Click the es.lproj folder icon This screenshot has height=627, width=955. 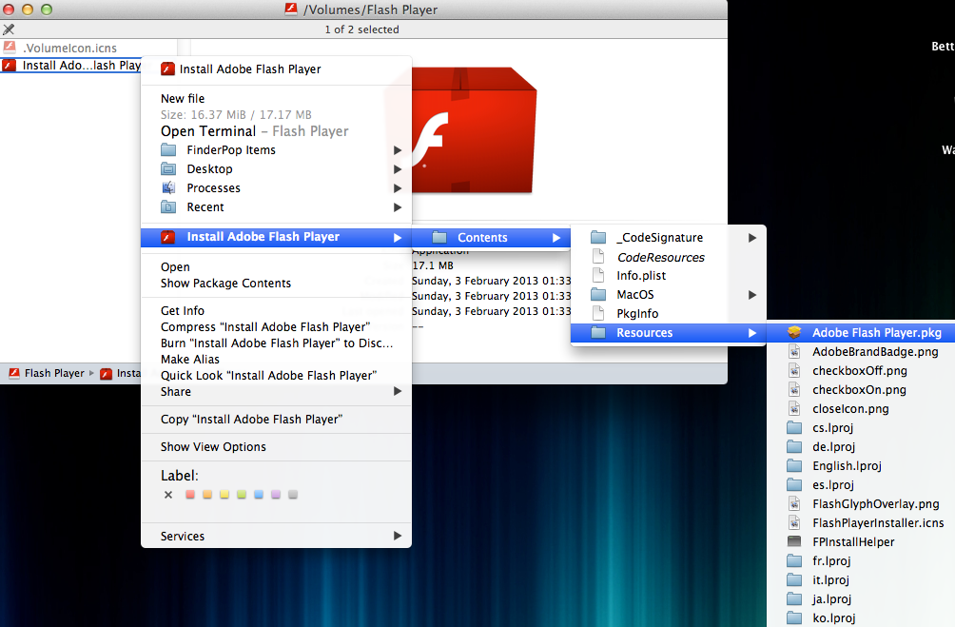(x=794, y=484)
